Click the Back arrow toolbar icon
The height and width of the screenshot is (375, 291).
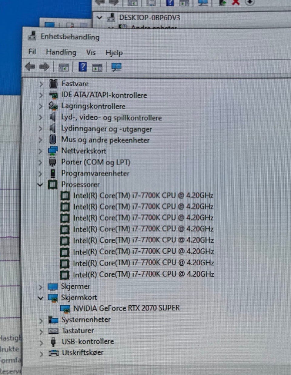30,67
